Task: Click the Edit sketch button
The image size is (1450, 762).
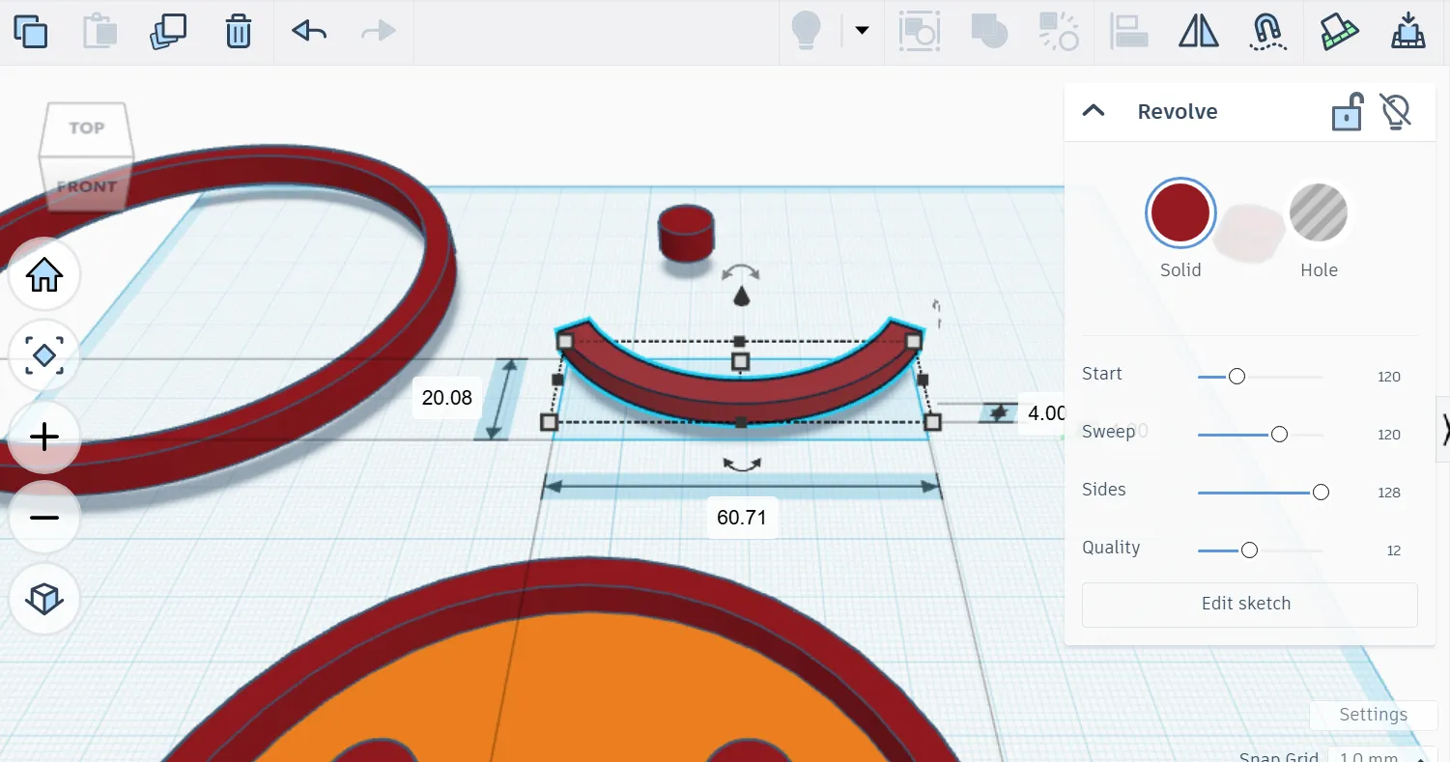Action: coord(1248,604)
